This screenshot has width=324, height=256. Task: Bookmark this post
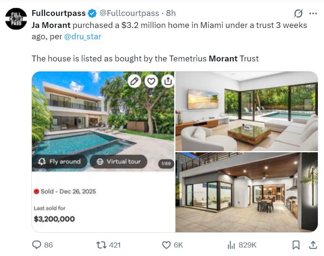[x=296, y=245]
